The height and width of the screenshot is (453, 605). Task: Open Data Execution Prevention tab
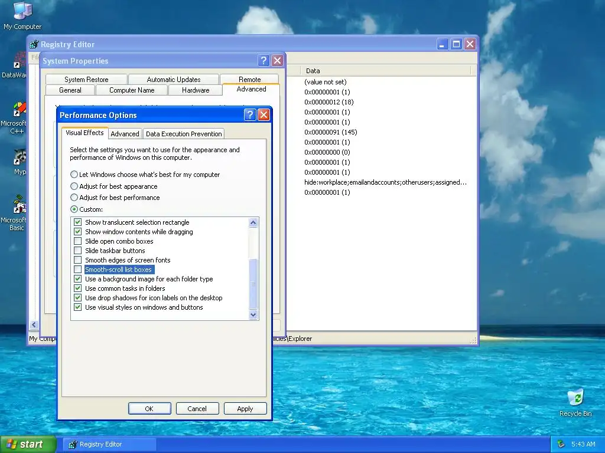coord(184,134)
